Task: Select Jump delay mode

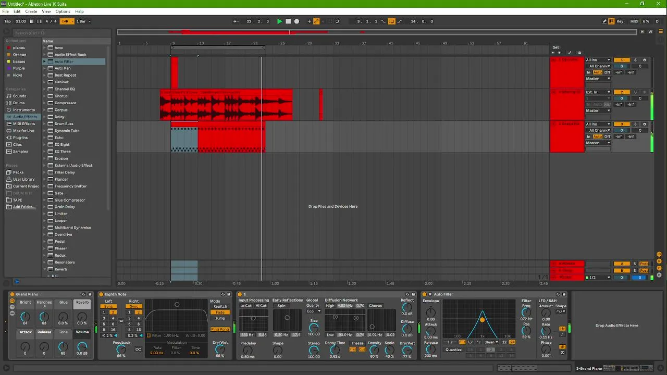Action: point(220,318)
